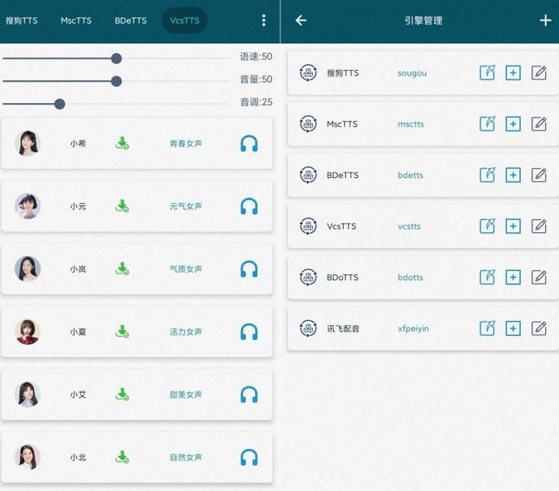This screenshot has width=559, height=491.
Task: Share the BDeTTS engine entry
Action: coord(487,175)
